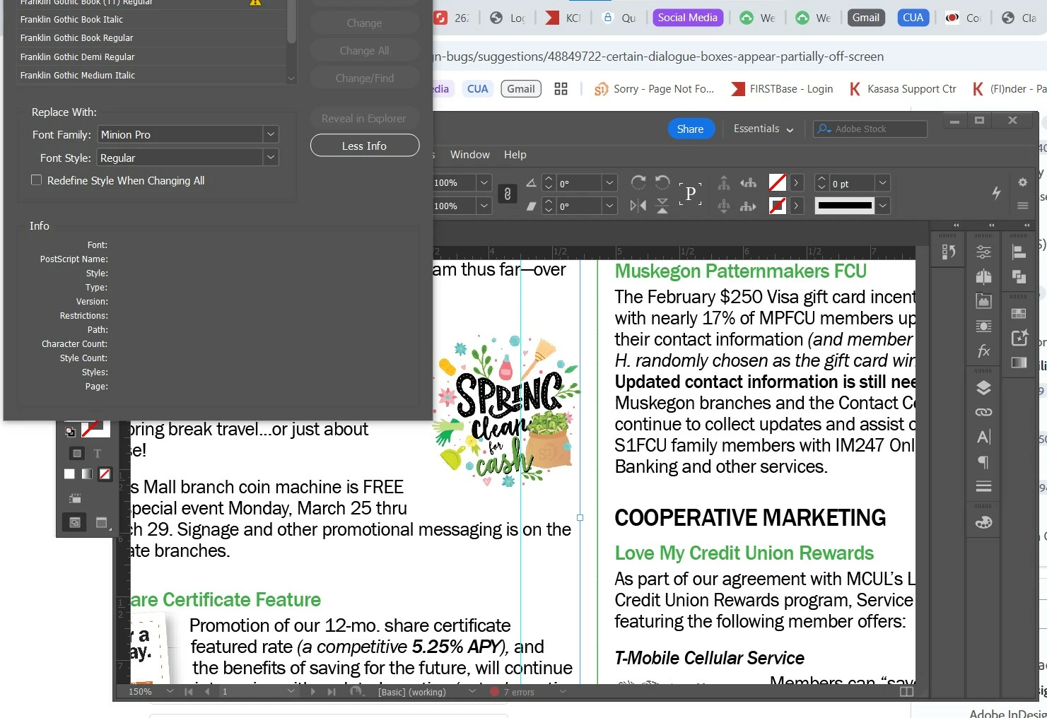This screenshot has width=1047, height=718.
Task: Click the Share button in InDesign
Action: coord(691,129)
